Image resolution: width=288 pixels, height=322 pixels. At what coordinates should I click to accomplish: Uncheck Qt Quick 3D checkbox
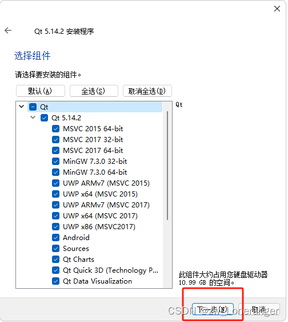tap(56, 270)
